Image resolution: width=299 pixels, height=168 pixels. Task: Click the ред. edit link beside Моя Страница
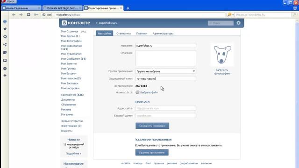(84, 31)
